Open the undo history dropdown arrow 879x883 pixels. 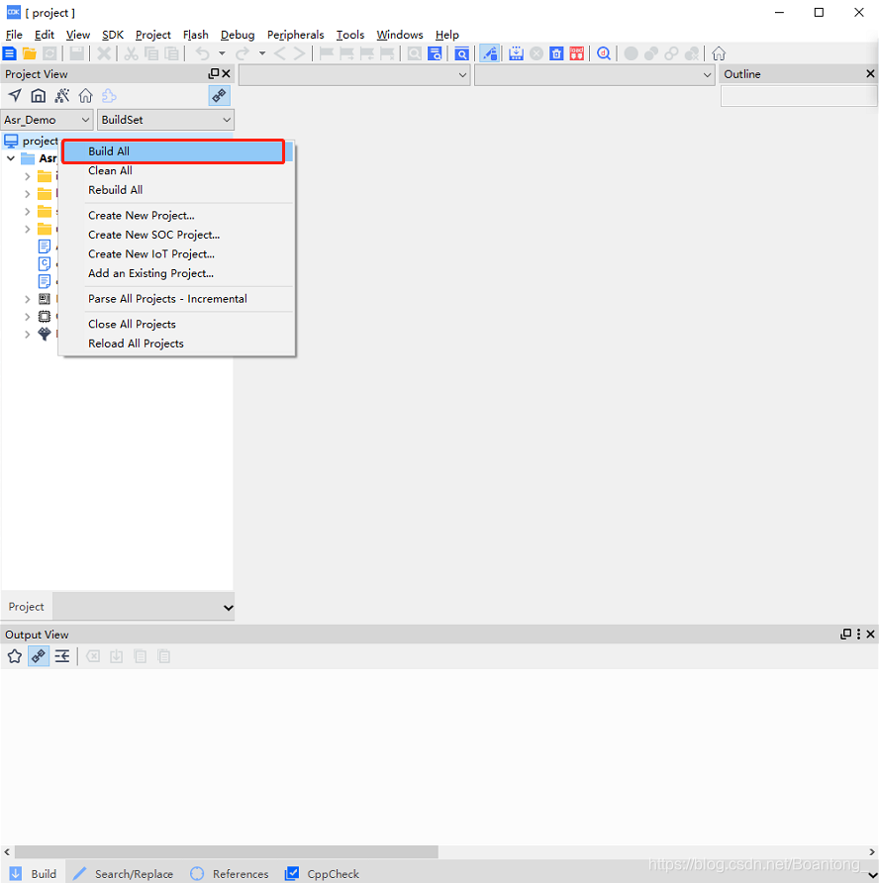tap(222, 53)
